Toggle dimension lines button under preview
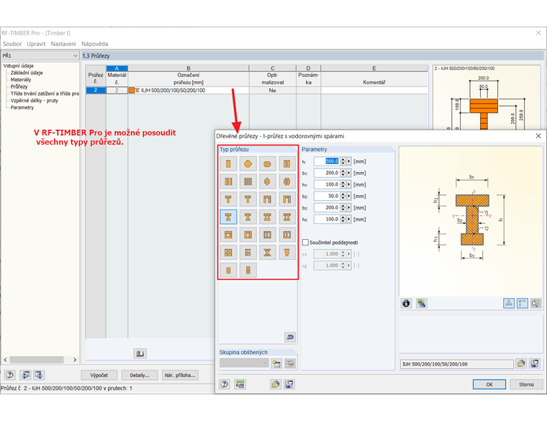Viewport: 547px width, 421px height. (523, 303)
